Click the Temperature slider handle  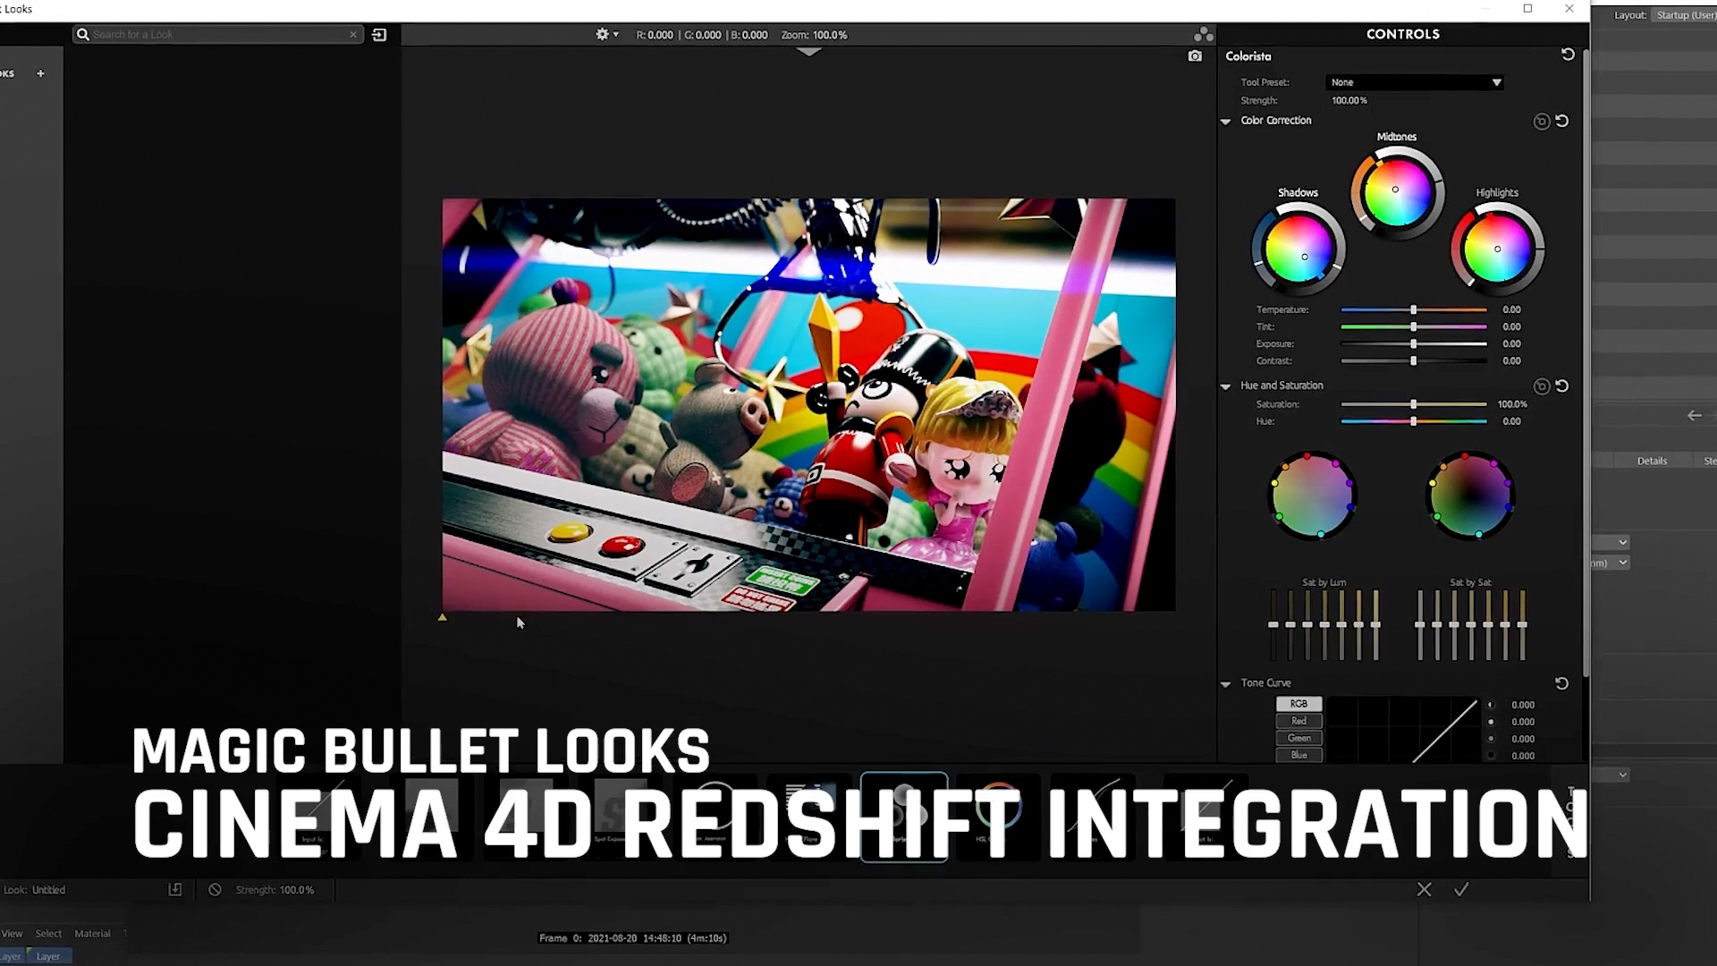point(1414,309)
